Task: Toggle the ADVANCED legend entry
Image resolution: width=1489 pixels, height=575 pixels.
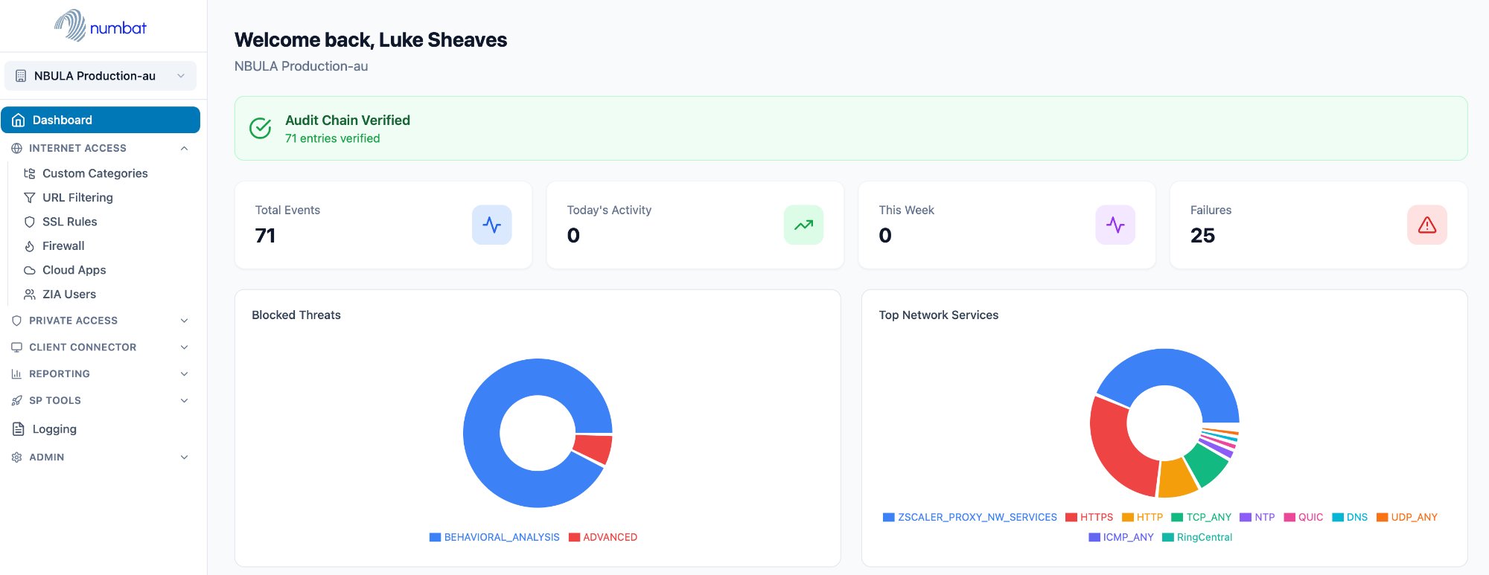Action: point(603,537)
